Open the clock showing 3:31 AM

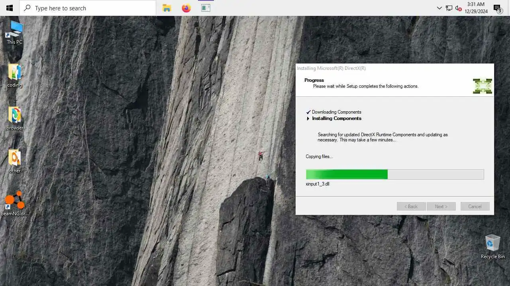476,8
